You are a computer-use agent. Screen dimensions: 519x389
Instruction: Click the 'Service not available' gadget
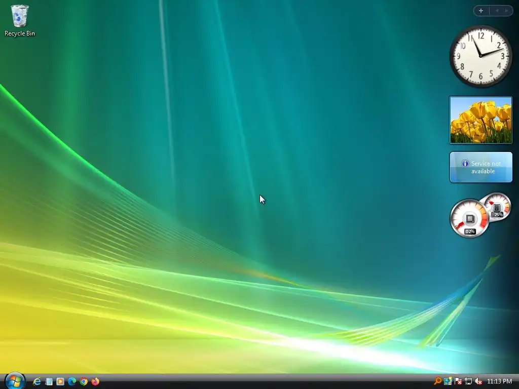(x=481, y=167)
